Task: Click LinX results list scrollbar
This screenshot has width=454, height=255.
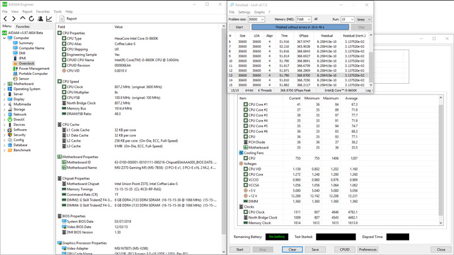Action: (371, 60)
